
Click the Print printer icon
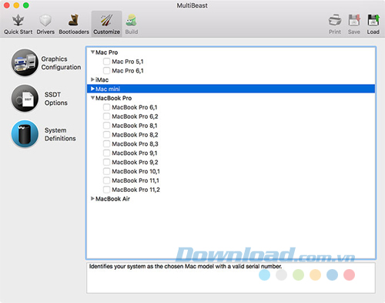coord(335,20)
